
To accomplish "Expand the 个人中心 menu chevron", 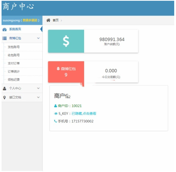I will [x=38, y=88].
